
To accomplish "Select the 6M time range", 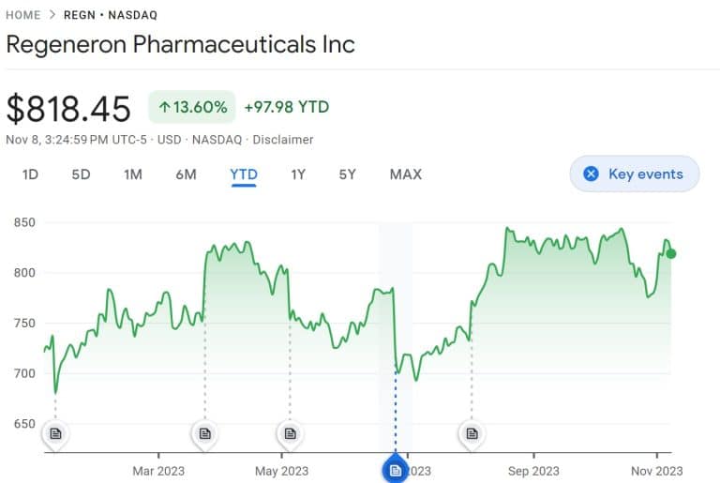I will [x=186, y=174].
